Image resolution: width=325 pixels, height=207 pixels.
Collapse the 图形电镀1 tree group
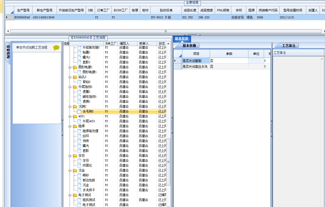pyautogui.click(x=70, y=67)
